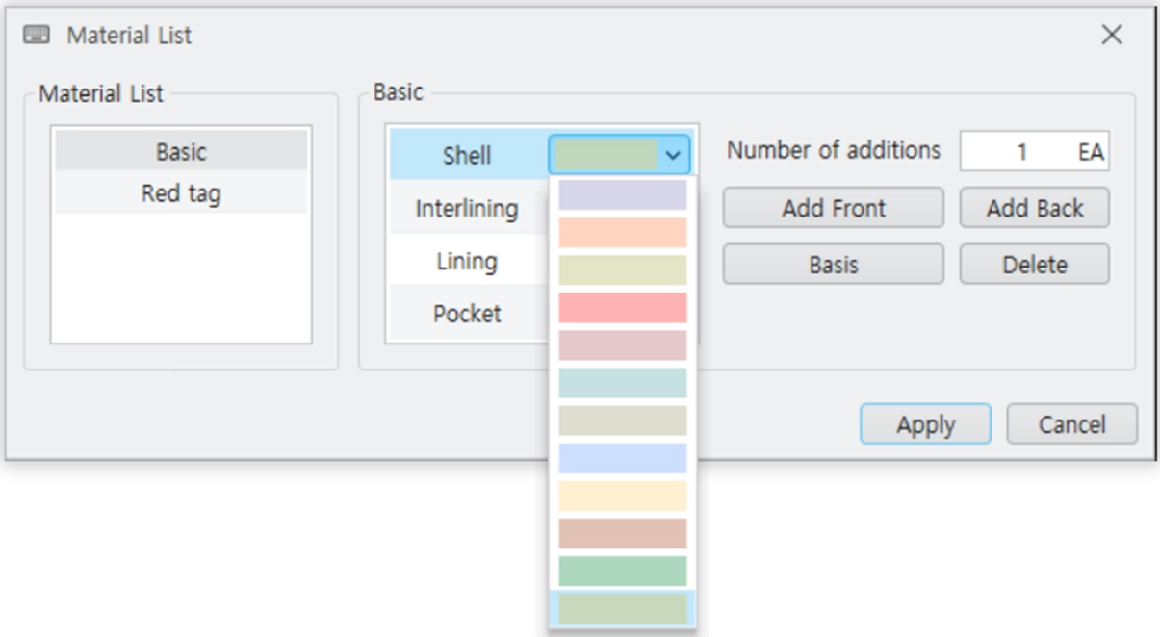Expand the Shell color dropdown arrow

[x=673, y=155]
